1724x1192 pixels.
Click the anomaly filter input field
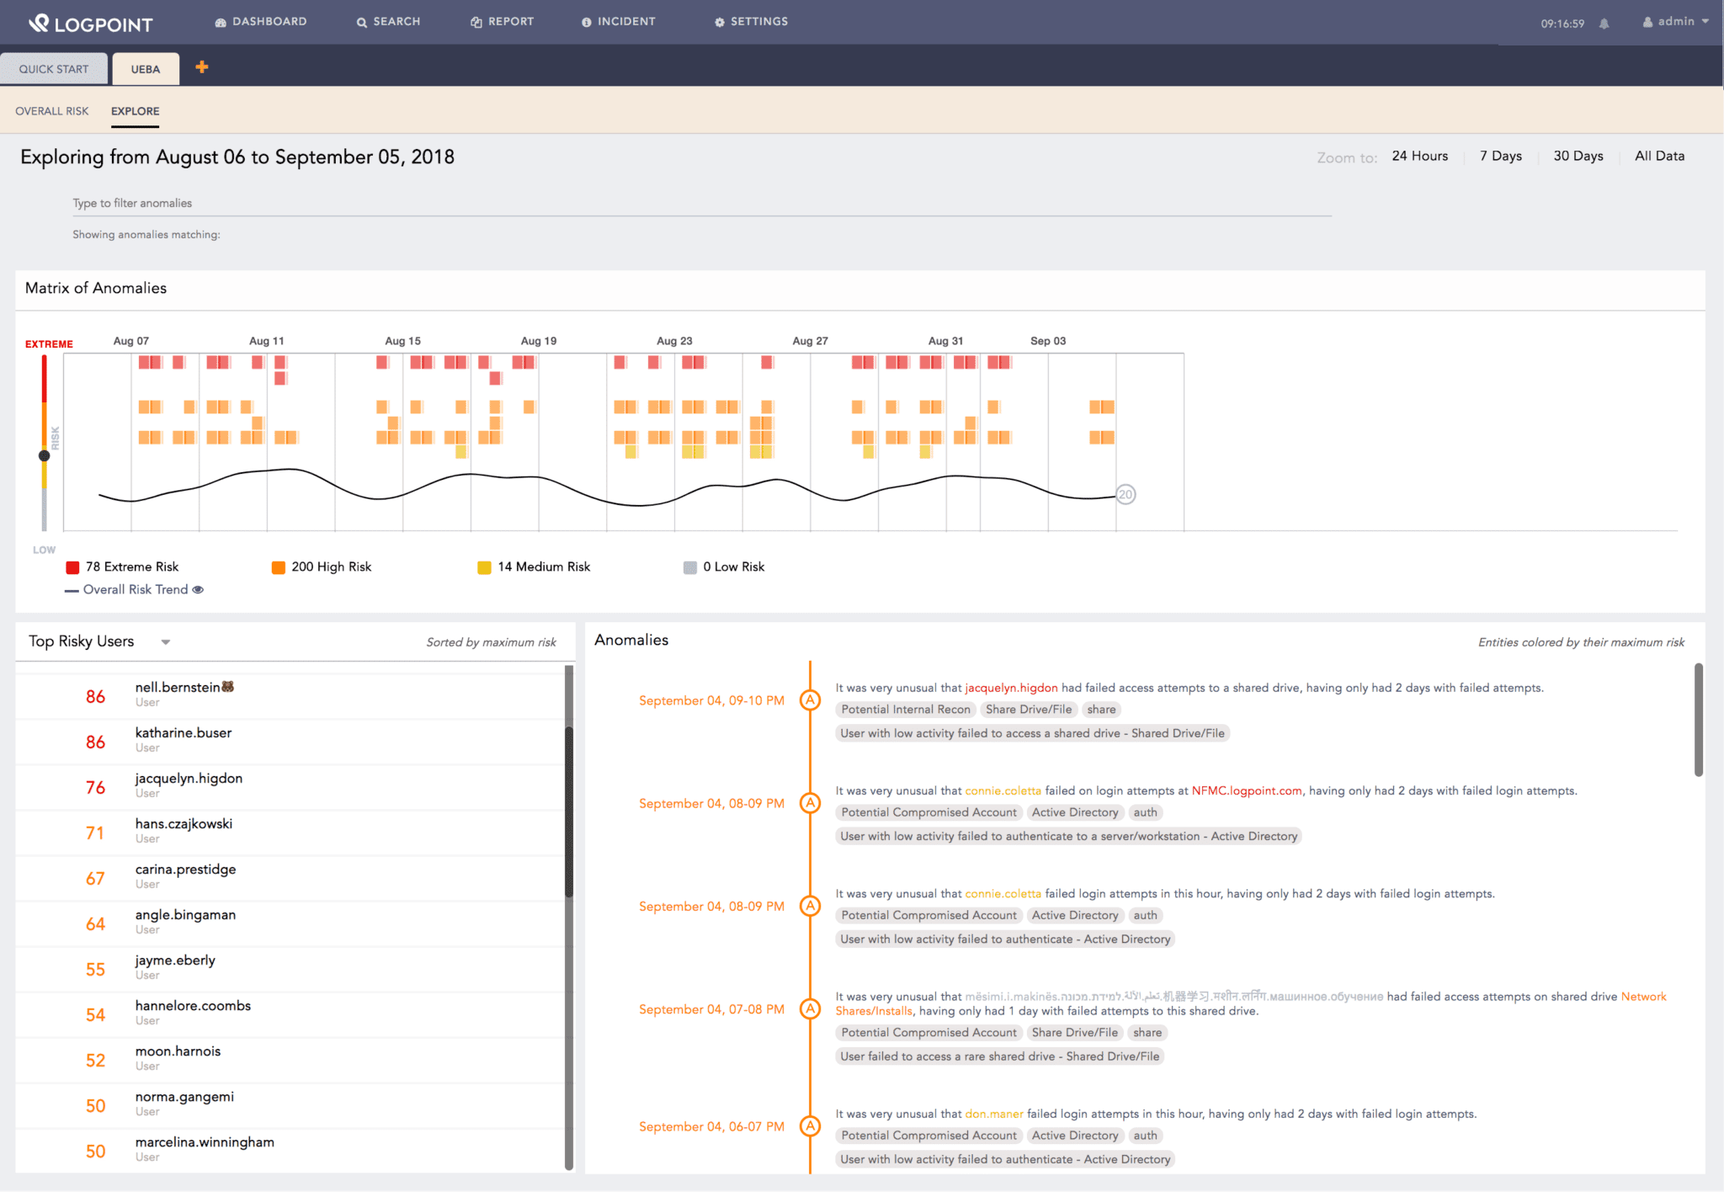(x=702, y=204)
